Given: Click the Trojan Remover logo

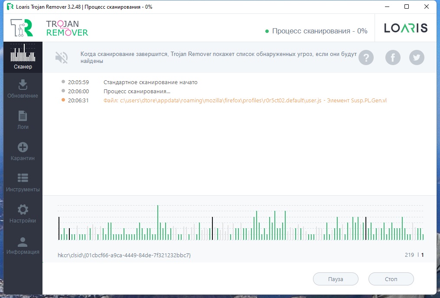Looking at the screenshot, I should coord(49,28).
